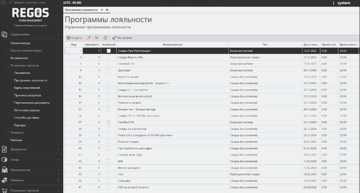Toggle Активный checkbox for Скидка Фрукты 40%
360x193 pixels.
[x=109, y=57]
